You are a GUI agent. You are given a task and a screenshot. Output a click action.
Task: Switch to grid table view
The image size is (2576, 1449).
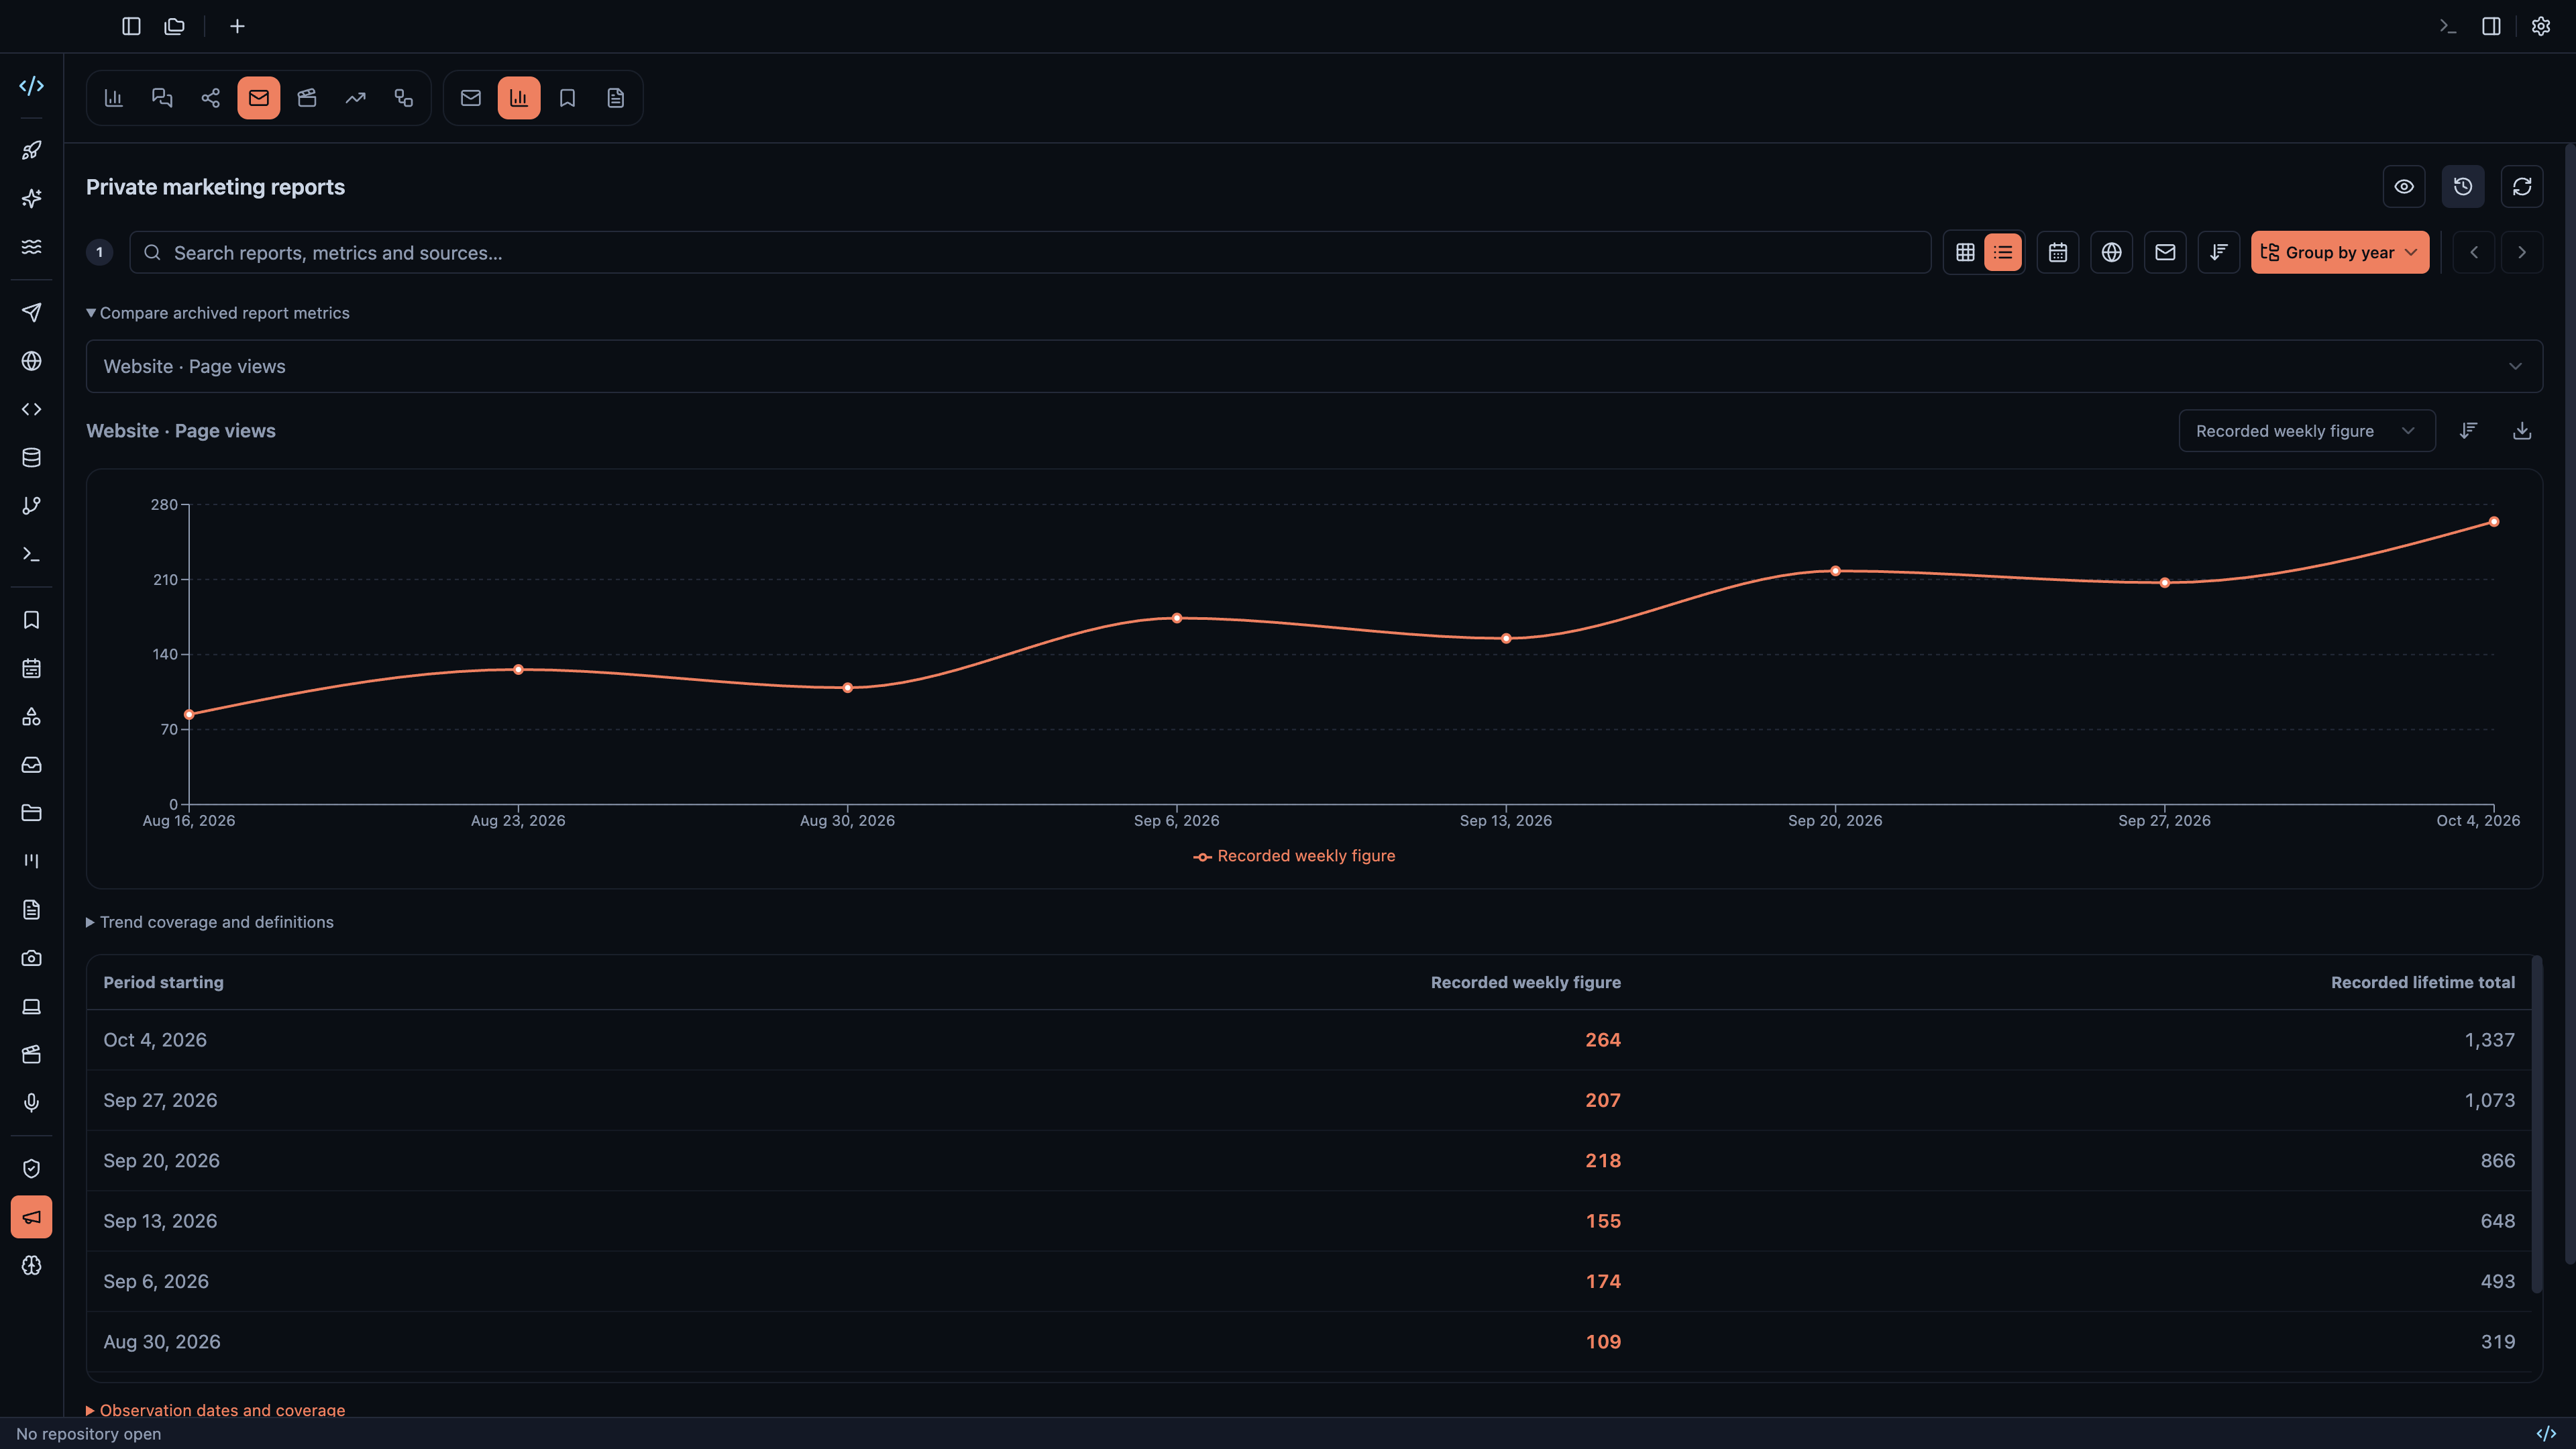pyautogui.click(x=1965, y=252)
